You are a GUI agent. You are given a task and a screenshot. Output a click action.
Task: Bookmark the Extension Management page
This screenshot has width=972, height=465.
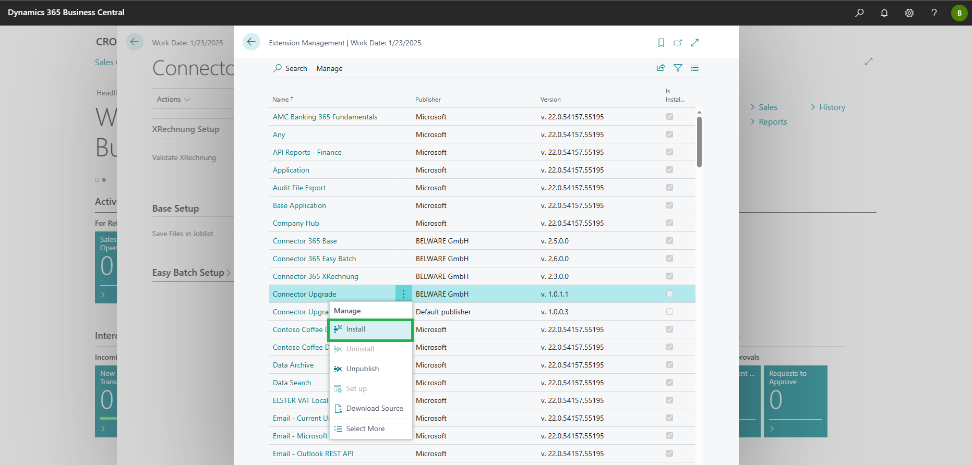[x=661, y=43]
